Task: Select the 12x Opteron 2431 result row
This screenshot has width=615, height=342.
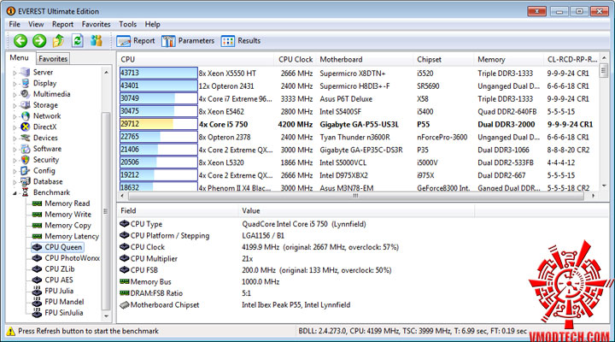Action: (359, 86)
